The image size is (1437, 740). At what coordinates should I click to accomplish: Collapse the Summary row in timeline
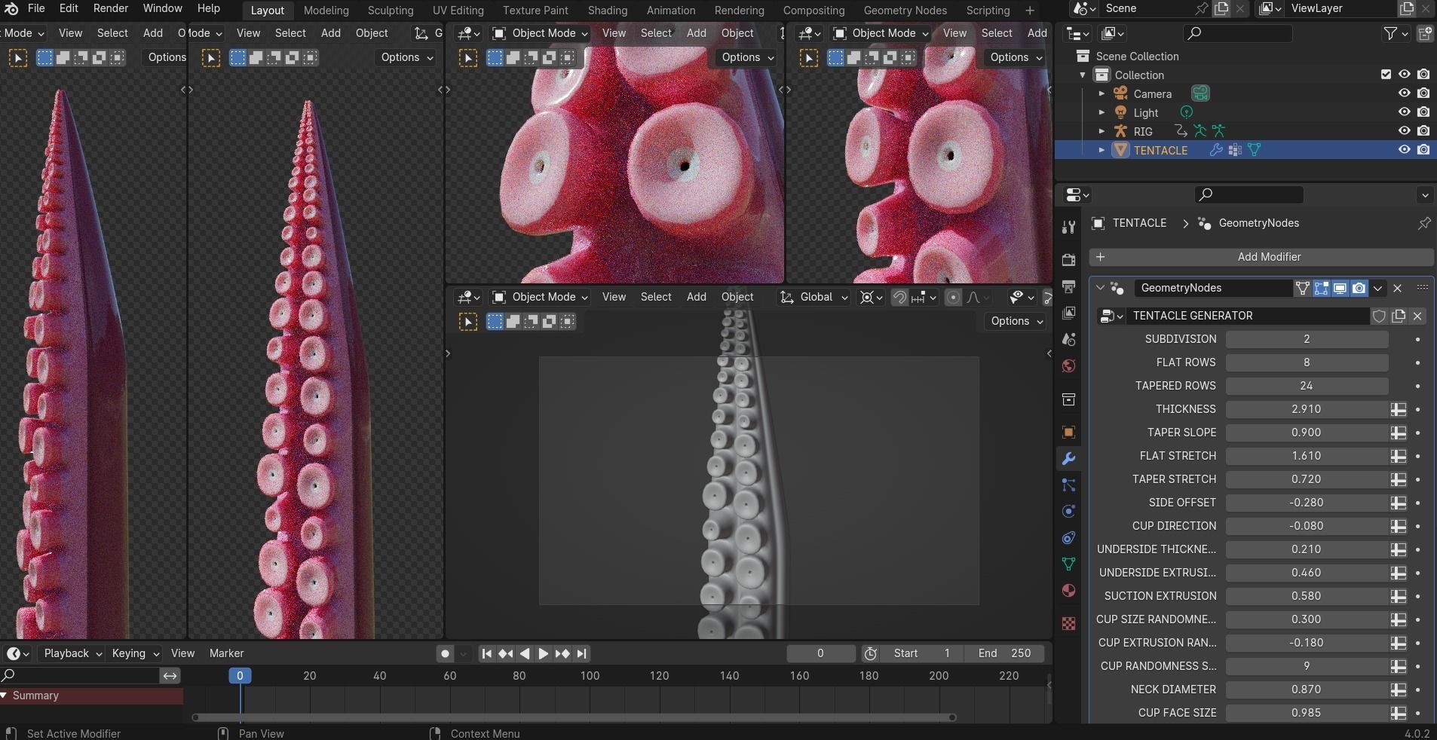pyautogui.click(x=5, y=696)
